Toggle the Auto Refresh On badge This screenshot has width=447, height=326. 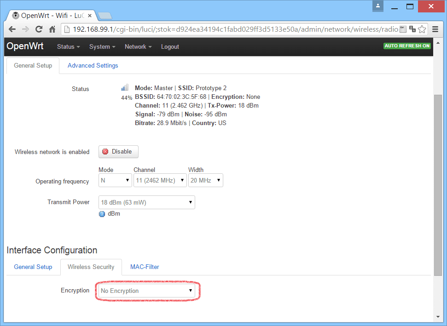pyautogui.click(x=407, y=46)
